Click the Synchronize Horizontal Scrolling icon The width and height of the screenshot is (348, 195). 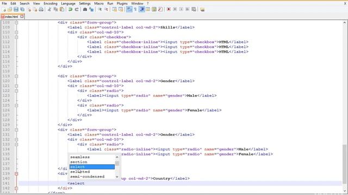coord(121,10)
